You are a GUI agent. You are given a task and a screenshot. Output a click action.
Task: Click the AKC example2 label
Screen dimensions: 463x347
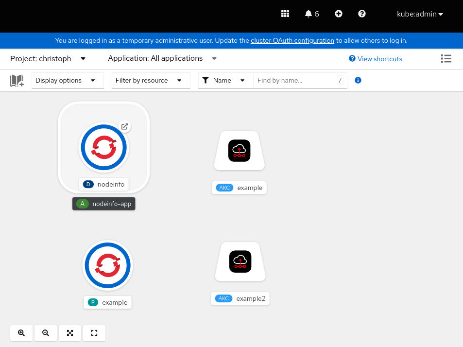point(240,298)
